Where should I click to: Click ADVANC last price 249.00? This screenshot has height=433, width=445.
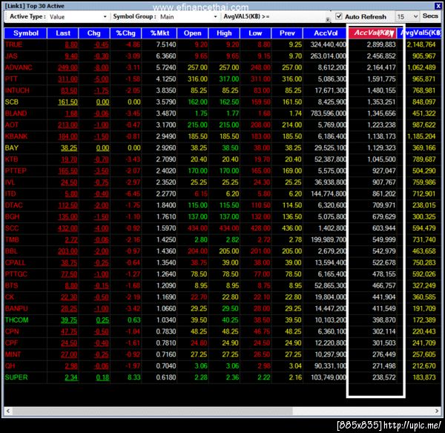coord(67,67)
